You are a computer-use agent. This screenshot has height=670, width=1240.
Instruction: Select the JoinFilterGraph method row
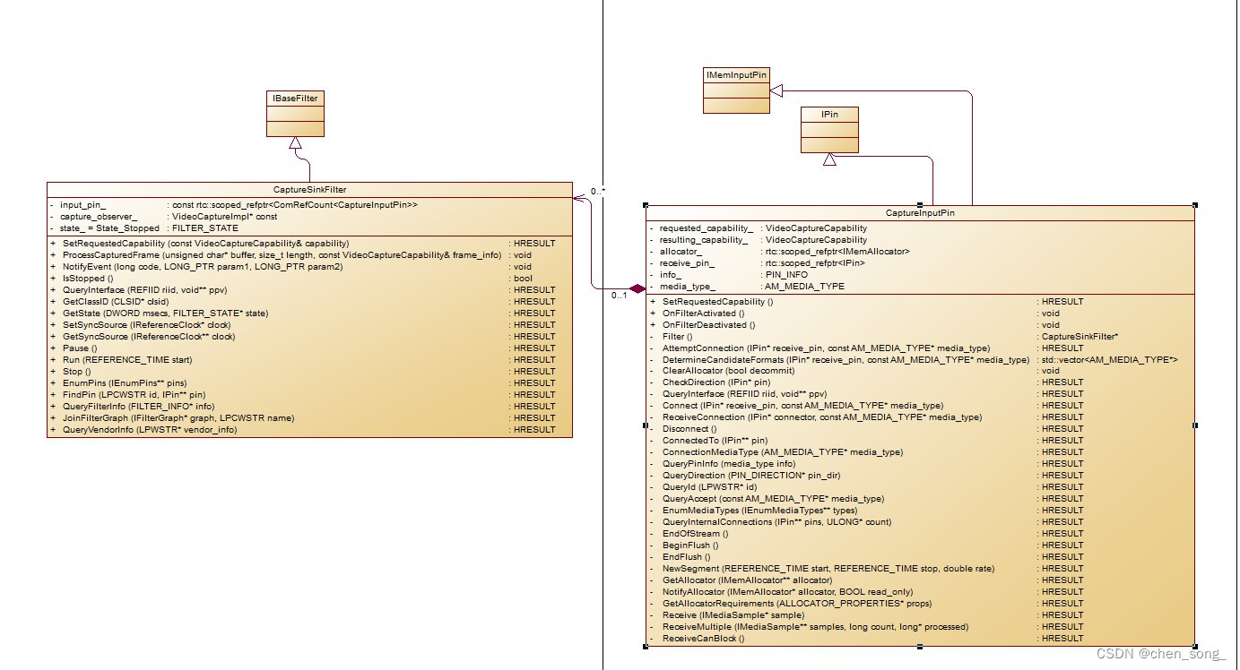coord(309,418)
